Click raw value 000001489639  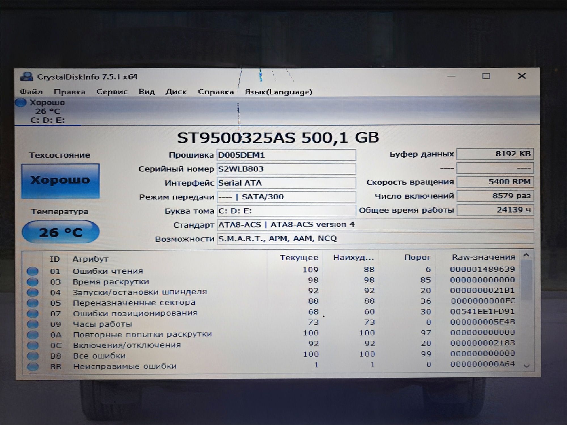point(483,269)
